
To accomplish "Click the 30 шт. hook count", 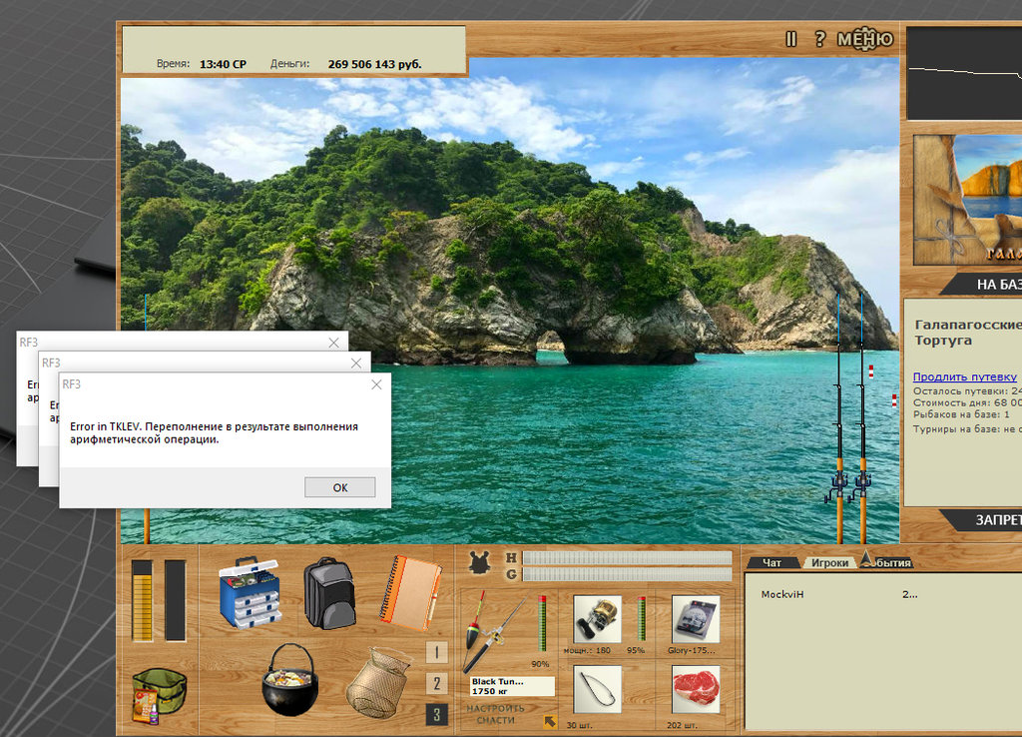I will 580,725.
